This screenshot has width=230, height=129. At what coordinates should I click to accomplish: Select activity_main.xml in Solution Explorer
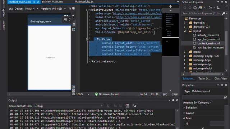(208, 35)
